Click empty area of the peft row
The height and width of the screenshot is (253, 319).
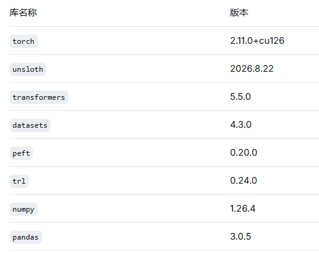click(x=130, y=153)
